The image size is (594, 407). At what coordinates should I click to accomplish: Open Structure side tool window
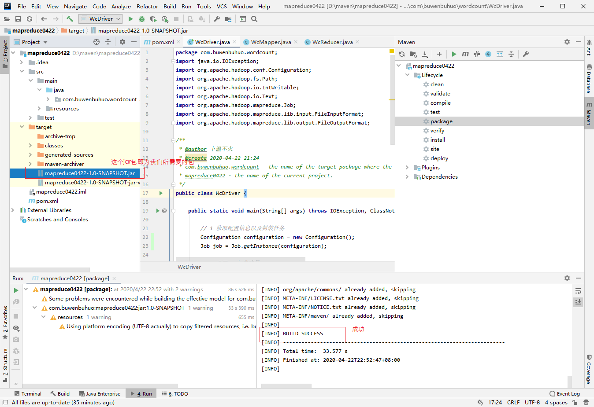(5, 365)
